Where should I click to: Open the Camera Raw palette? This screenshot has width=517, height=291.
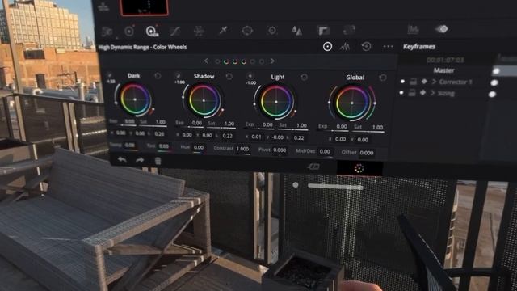[x=107, y=32]
